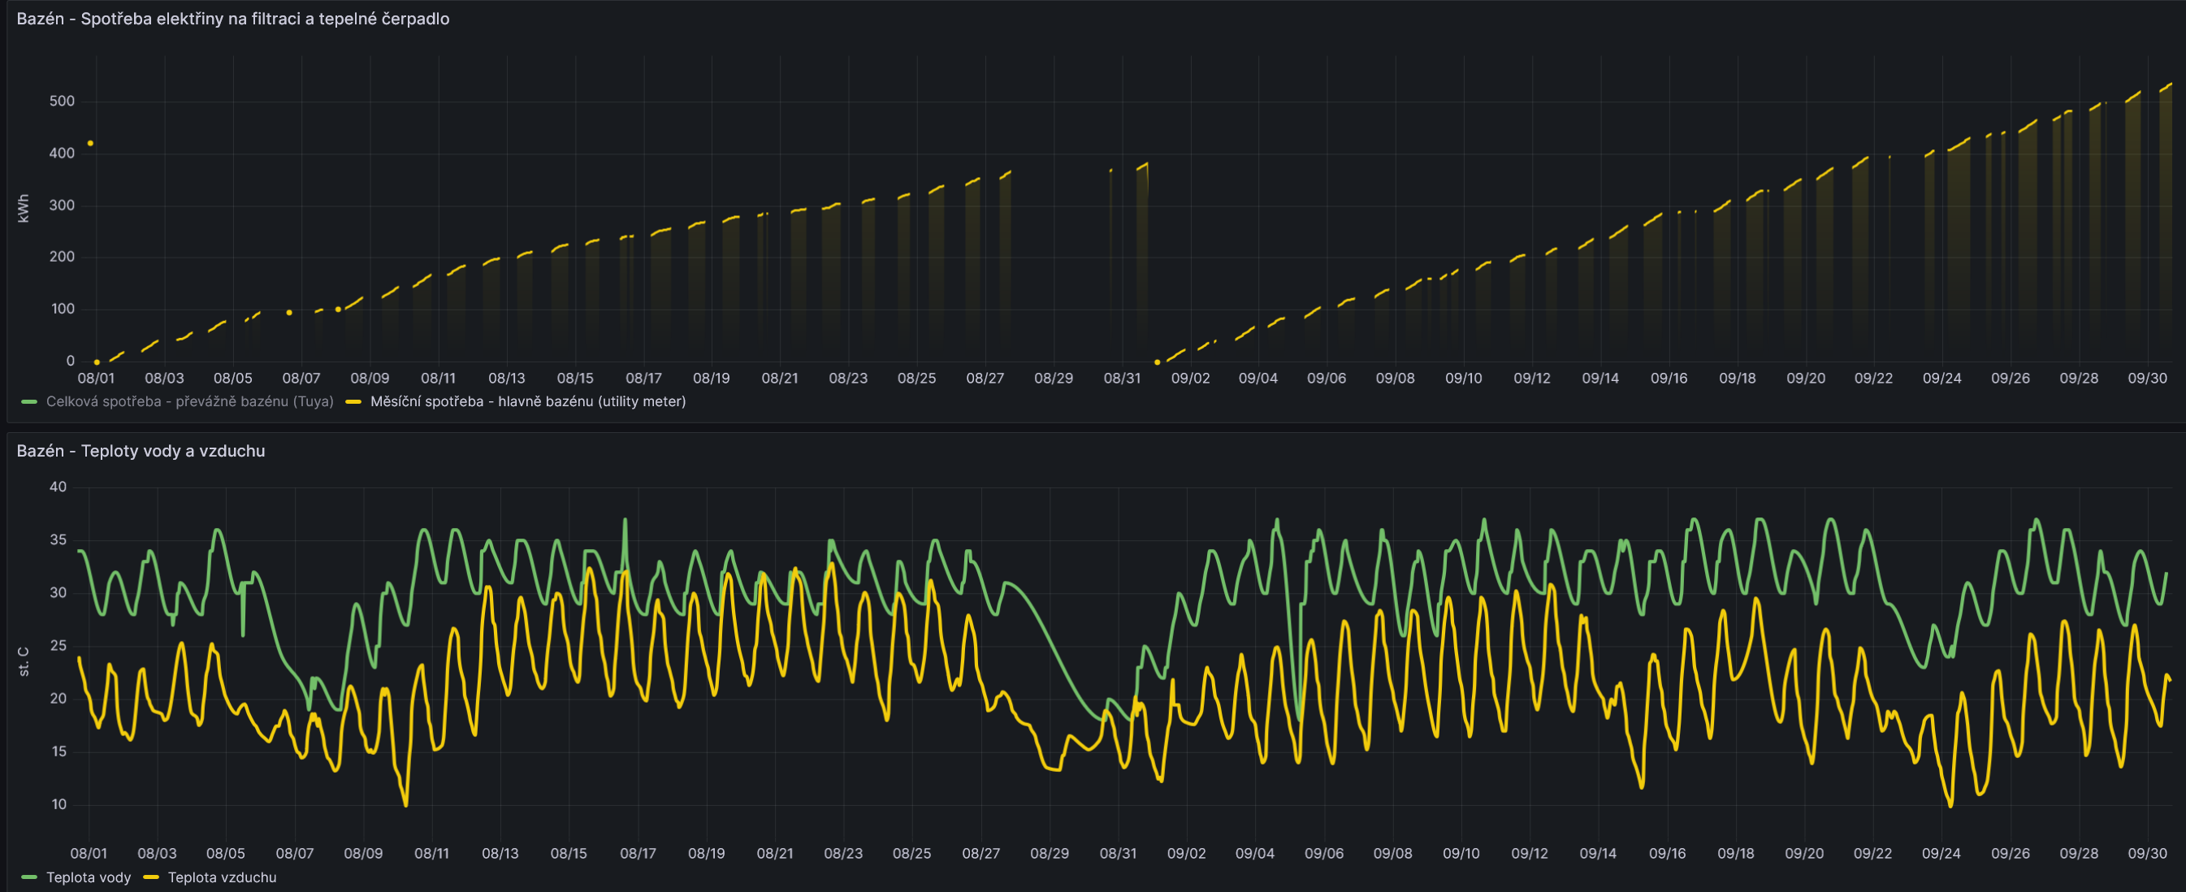Screen dimensions: 2186x892
Task: Click the '08/31' x-axis label in the consumption chart
Action: click(x=1122, y=379)
